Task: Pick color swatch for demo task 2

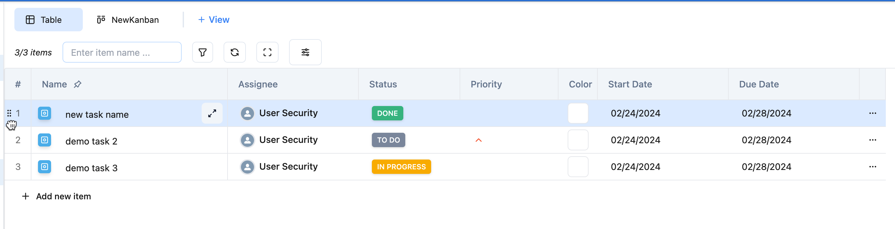Action: (578, 140)
